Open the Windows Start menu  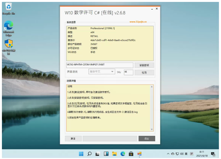(x=81, y=154)
